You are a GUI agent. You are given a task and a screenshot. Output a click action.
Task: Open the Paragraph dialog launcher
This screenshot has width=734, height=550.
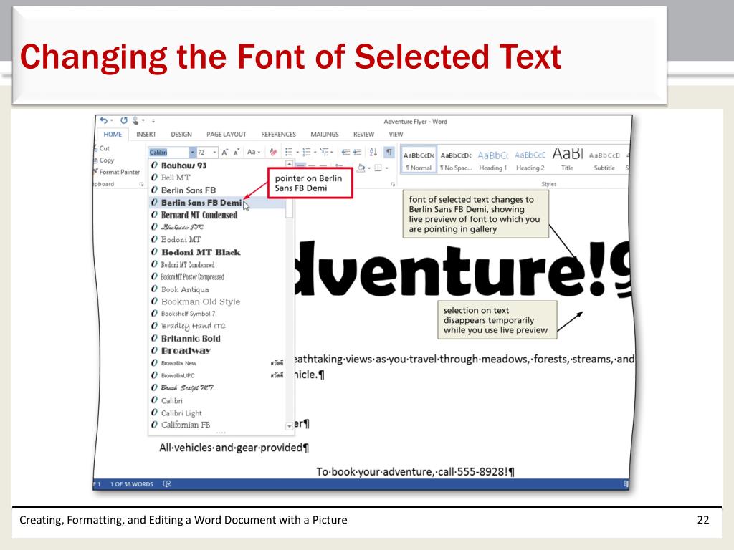tap(393, 184)
